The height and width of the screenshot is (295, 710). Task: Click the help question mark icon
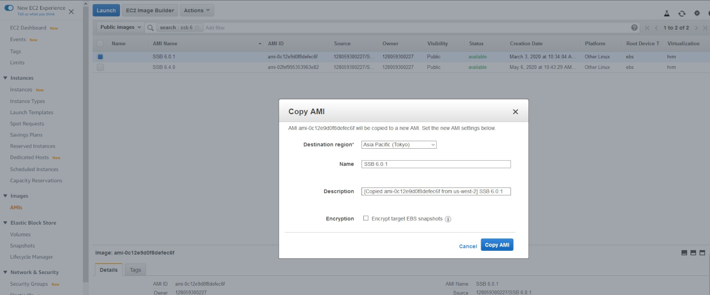[634, 27]
